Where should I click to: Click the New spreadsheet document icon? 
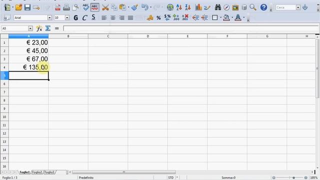[x=7, y=7]
